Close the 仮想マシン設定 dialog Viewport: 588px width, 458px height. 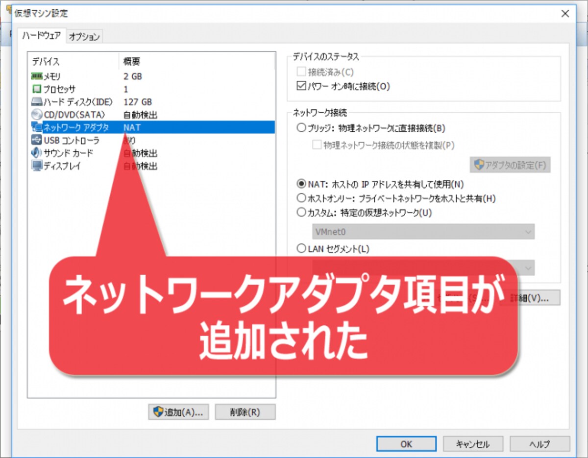click(565, 13)
